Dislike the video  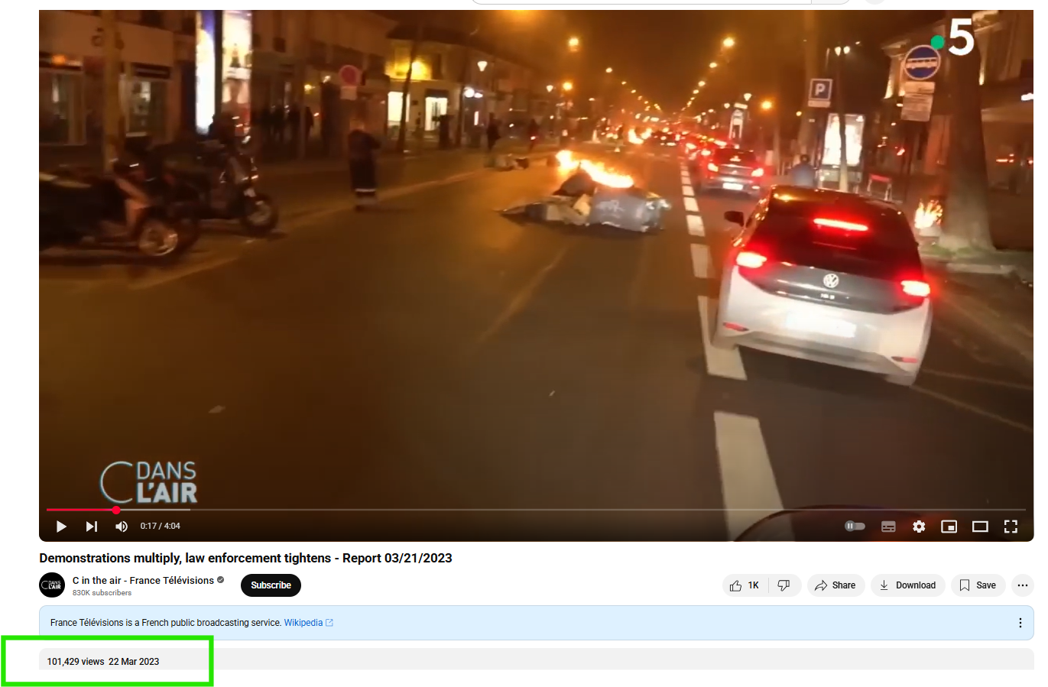point(784,585)
